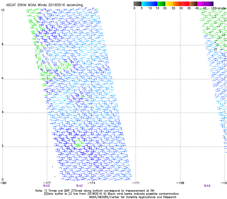Click the note 'Times are GMT'
The height and width of the screenshot is (199, 227).
[x=59, y=191]
